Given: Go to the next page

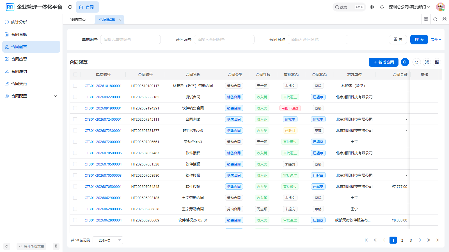Looking at the screenshot, I should coord(420,240).
